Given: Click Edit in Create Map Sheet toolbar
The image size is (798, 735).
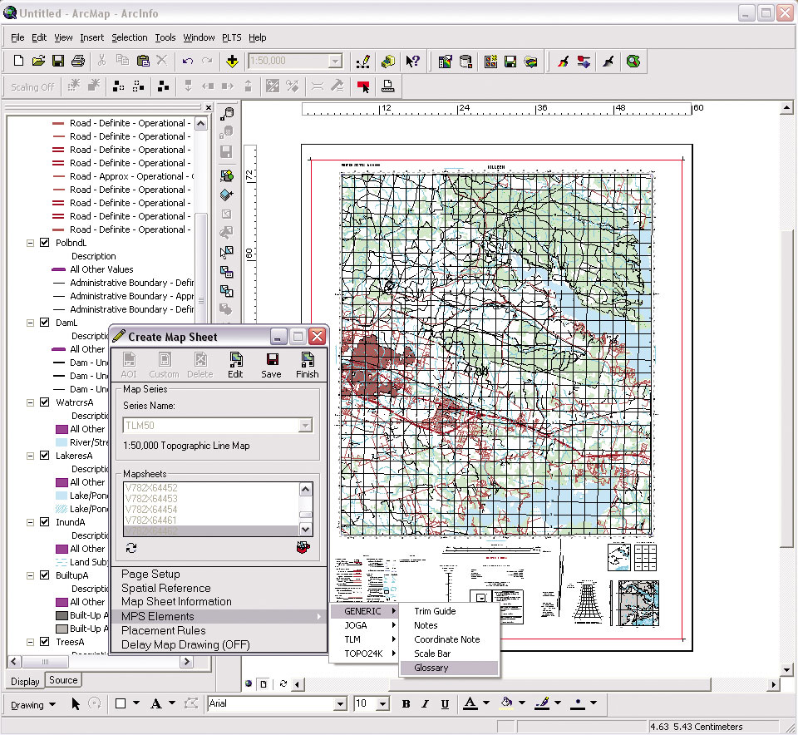Looking at the screenshot, I should click(235, 365).
